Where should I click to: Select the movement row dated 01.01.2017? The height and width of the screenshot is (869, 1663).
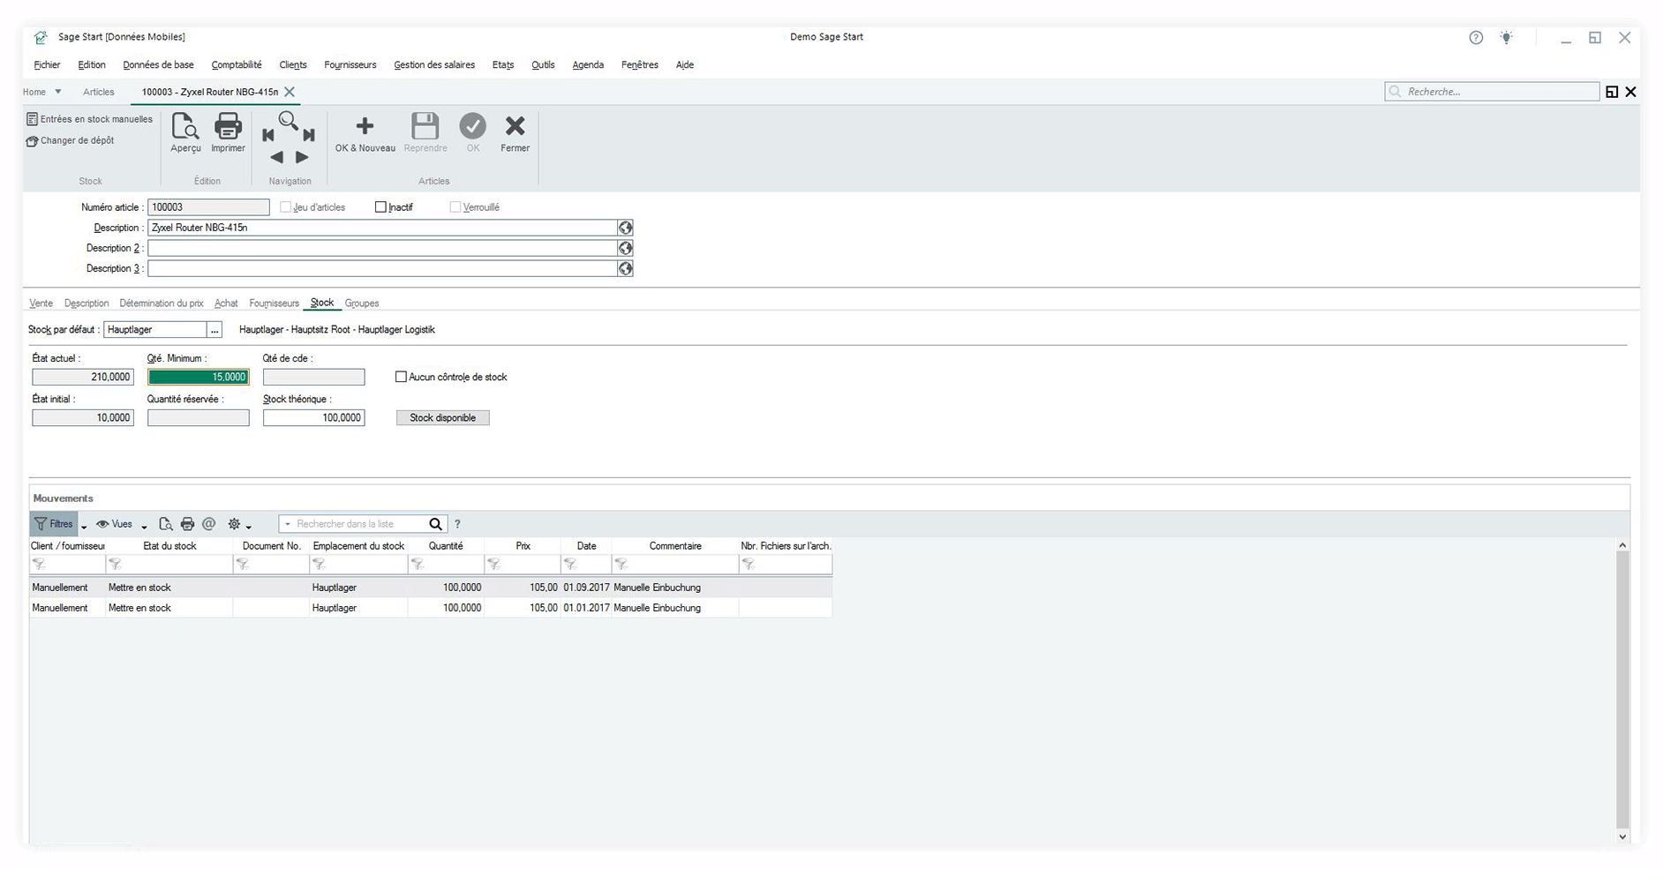431,608
